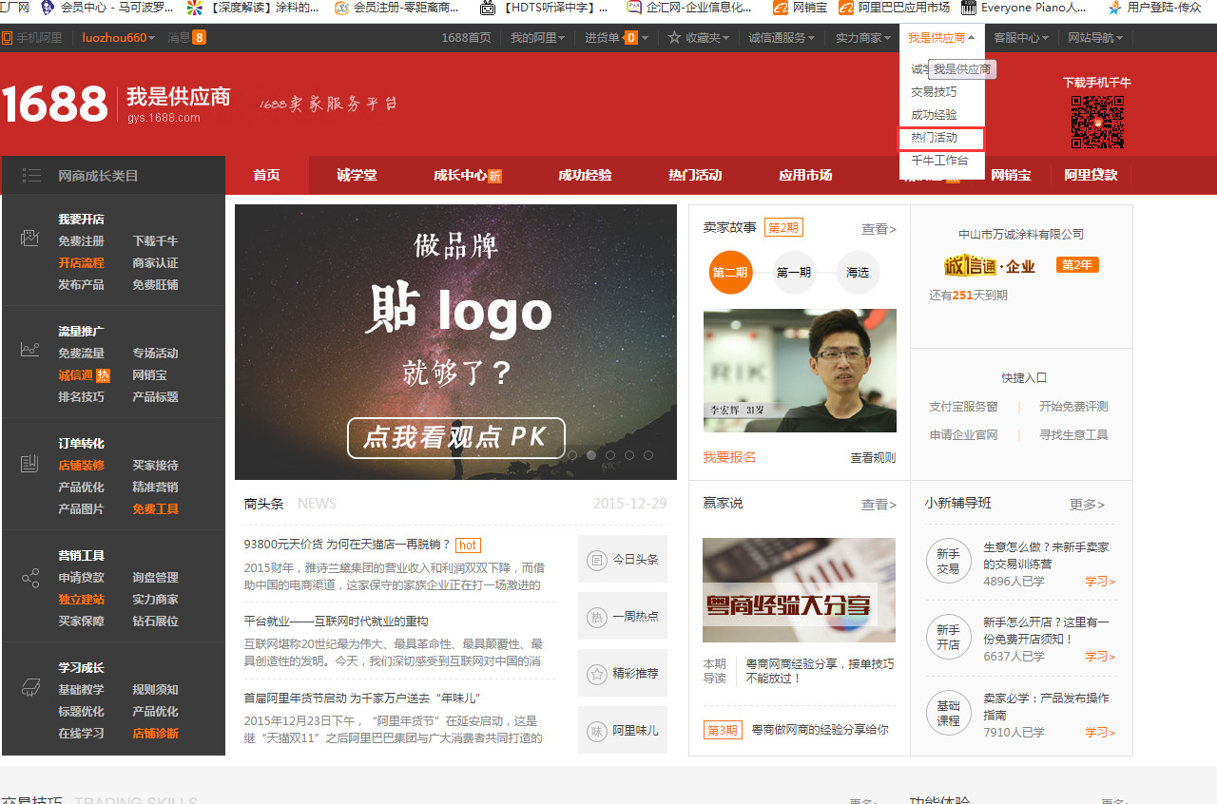Click the 诚信通 企业 badge logo
The image size is (1217, 804).
coord(989,265)
